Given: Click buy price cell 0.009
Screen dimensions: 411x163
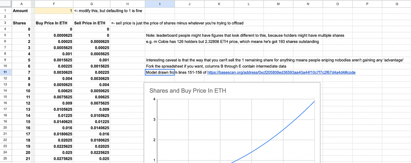Looking at the screenshot, I should 54,103.
